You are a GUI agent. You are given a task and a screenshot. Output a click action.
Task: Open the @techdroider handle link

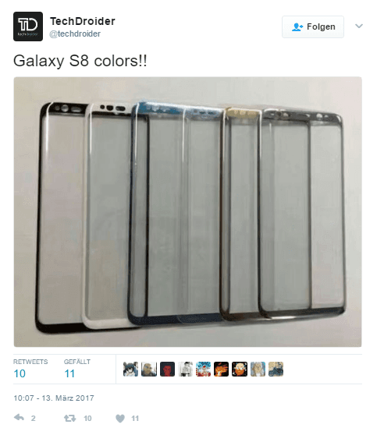[75, 34]
